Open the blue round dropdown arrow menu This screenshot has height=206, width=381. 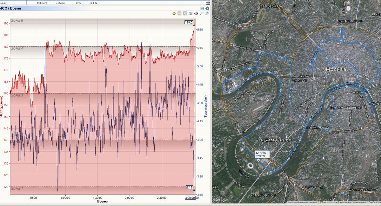pyautogui.click(x=207, y=8)
